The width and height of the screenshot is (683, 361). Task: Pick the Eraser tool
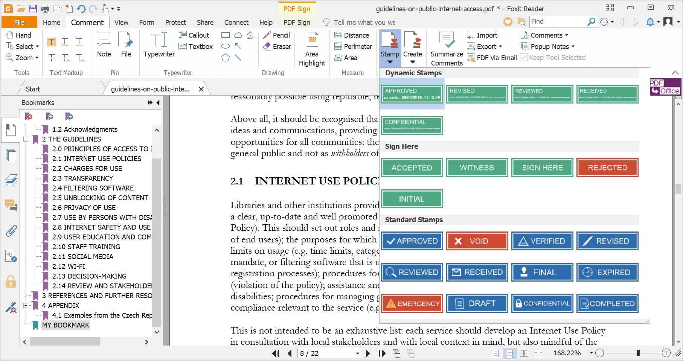pyautogui.click(x=277, y=46)
